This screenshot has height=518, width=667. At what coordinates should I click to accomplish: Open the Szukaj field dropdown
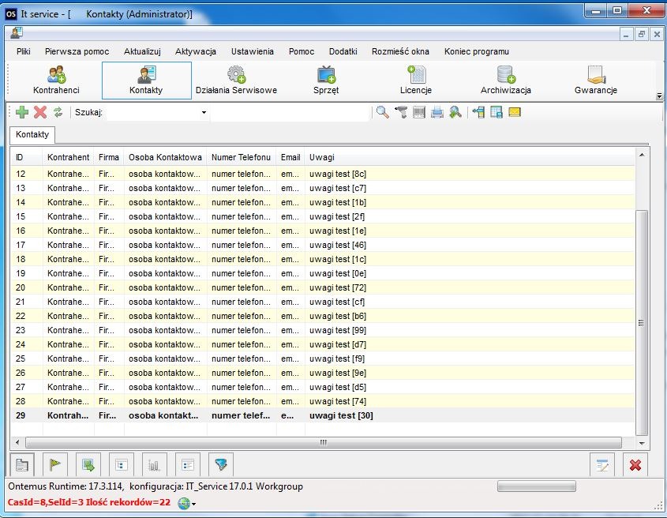click(204, 113)
